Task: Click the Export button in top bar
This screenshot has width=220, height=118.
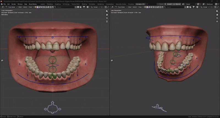Action: point(161,4)
